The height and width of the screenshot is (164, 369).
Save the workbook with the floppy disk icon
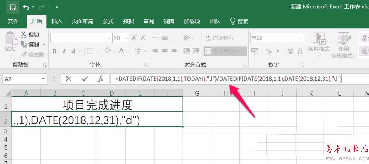(x=13, y=7)
